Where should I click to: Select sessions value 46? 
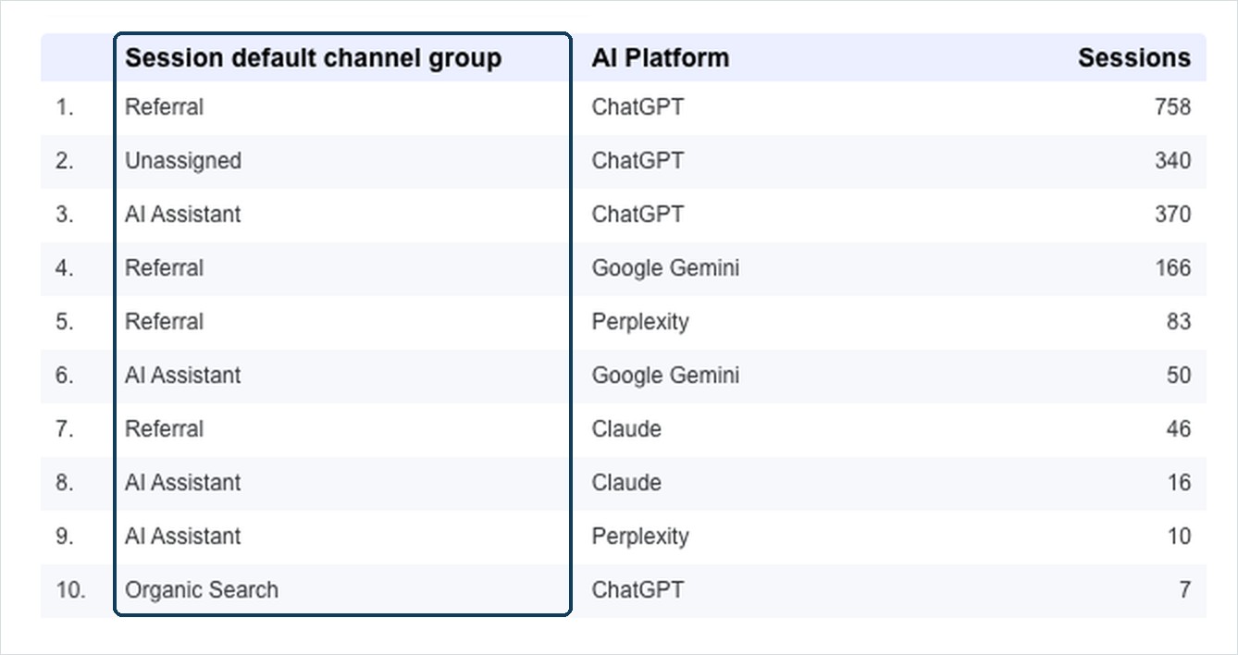click(1179, 429)
